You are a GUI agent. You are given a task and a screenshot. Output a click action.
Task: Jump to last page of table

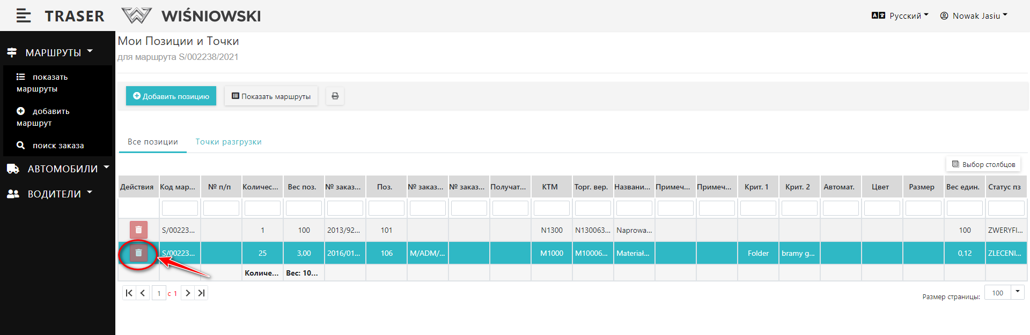click(x=201, y=293)
